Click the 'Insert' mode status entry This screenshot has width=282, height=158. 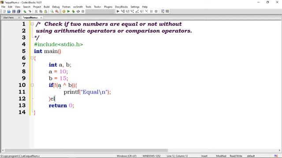coord(204,156)
